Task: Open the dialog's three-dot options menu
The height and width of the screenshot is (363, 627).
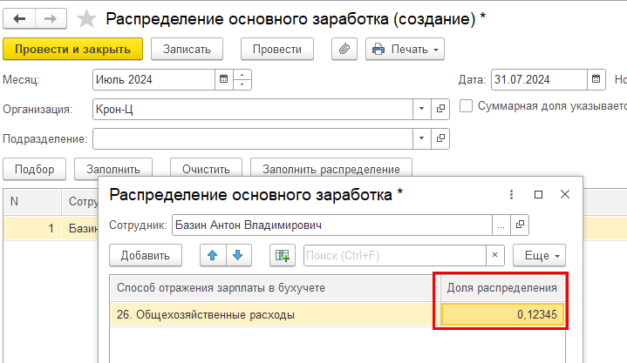Action: (x=511, y=194)
